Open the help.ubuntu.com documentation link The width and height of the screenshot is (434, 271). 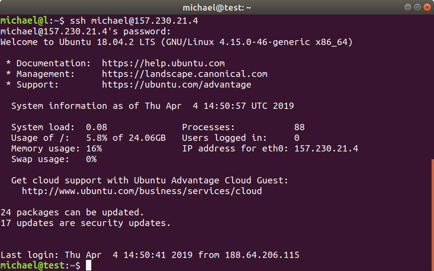click(163, 63)
